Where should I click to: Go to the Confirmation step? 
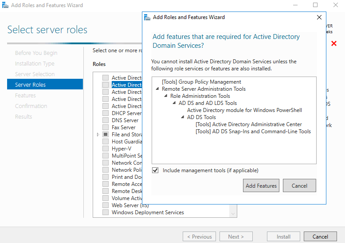coord(31,106)
